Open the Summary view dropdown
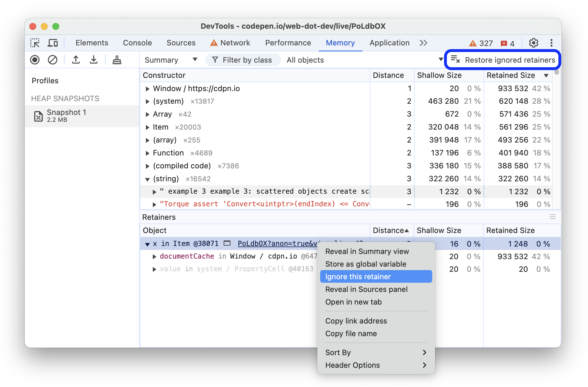Viewport: 588px width, 387px height. point(169,60)
